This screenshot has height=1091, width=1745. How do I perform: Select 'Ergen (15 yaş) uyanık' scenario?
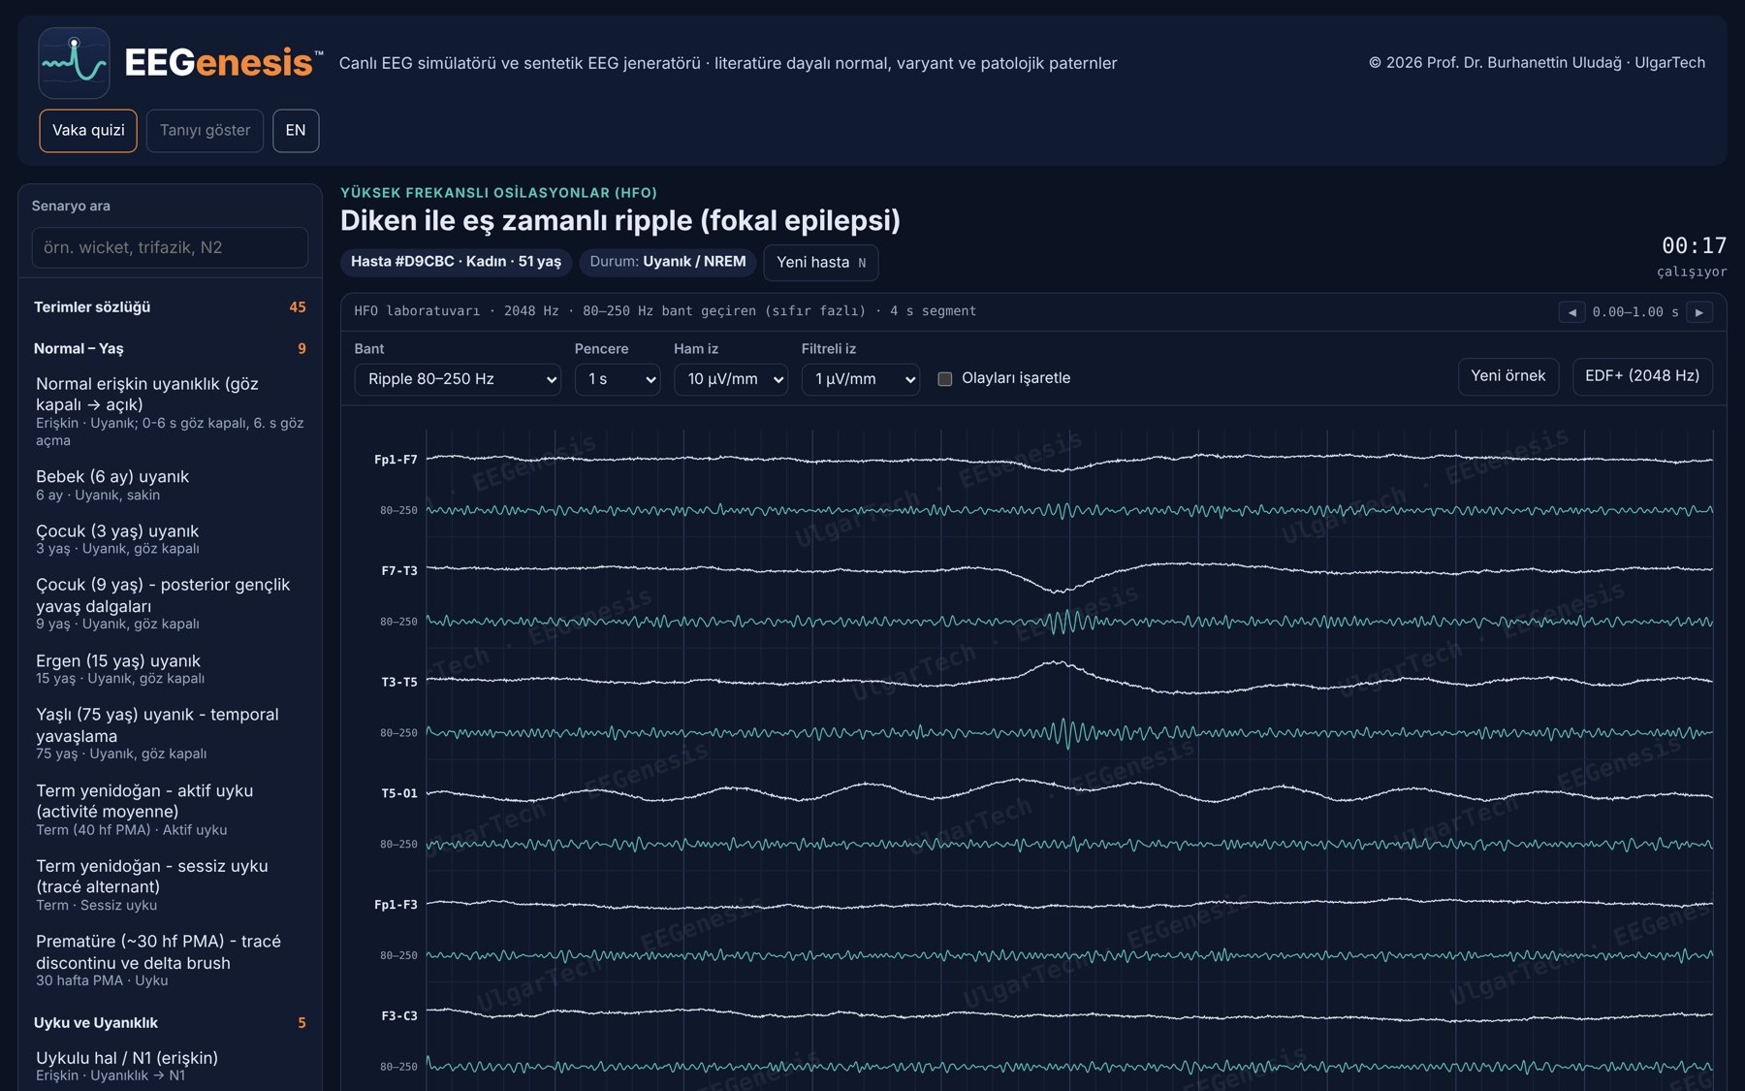[170, 669]
